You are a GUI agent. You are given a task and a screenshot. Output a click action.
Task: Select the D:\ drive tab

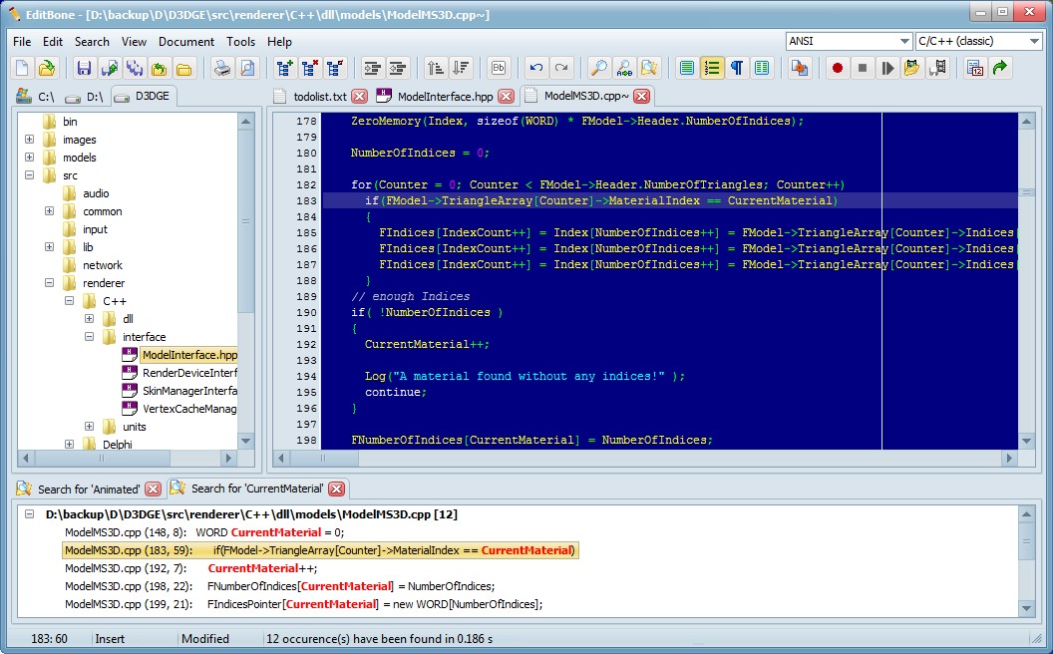tap(85, 97)
